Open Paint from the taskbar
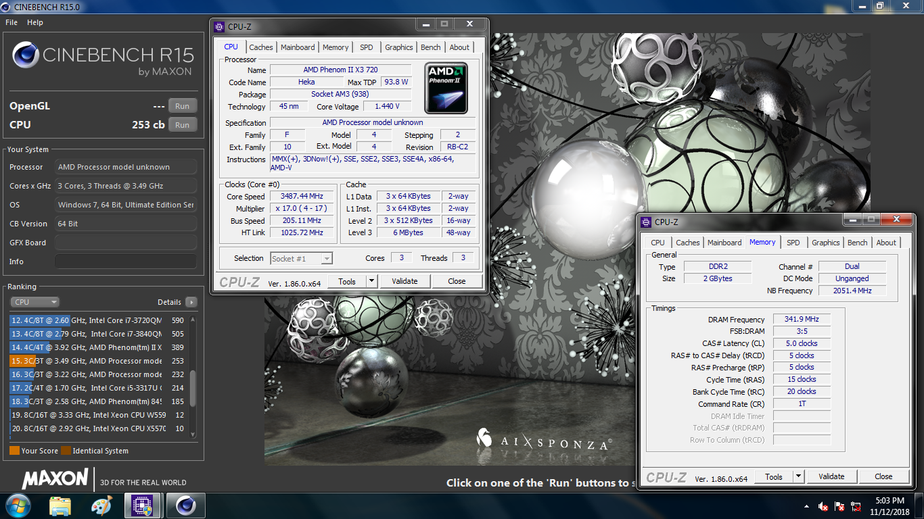Screen dimensions: 924x519 (x=101, y=505)
